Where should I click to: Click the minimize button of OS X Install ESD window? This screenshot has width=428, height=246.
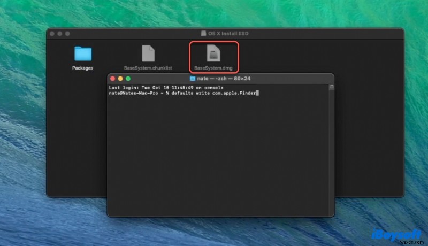[60, 34]
